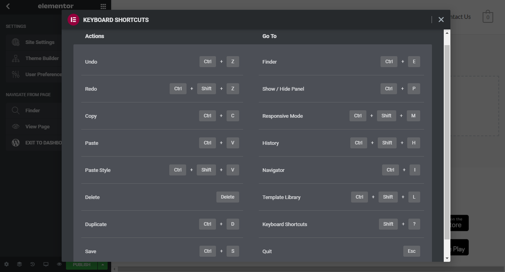Click the Elementor logo in the dialog header

click(73, 20)
